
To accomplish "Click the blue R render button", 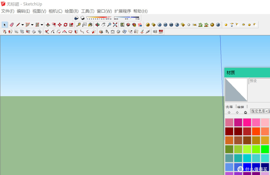I will click(159, 25).
